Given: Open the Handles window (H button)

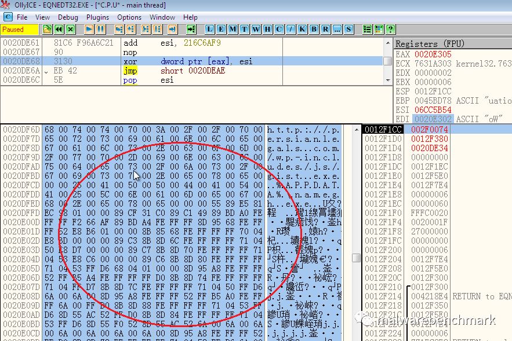Looking at the screenshot, I should click(267, 29).
